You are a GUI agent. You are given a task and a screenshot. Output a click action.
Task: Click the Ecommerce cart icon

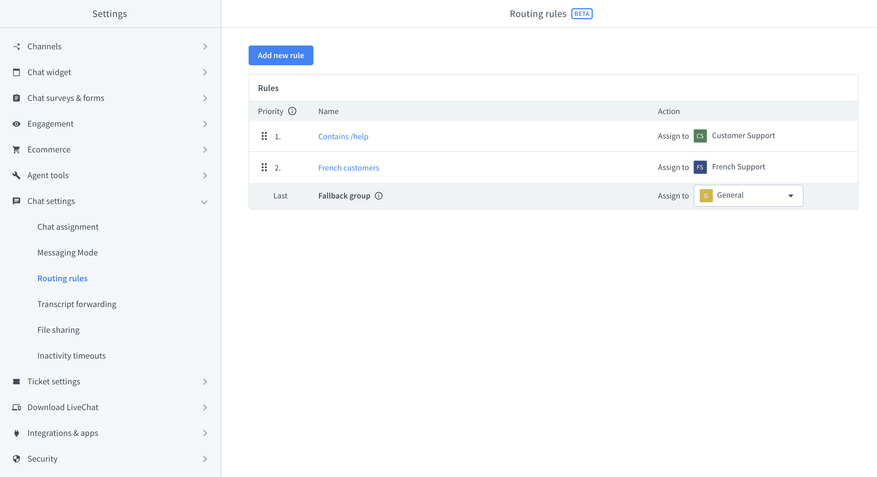pos(16,150)
